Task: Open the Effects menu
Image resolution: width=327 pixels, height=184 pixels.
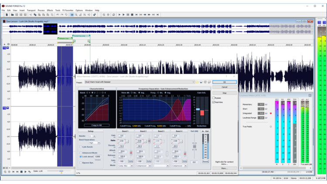Action: [x=50, y=10]
